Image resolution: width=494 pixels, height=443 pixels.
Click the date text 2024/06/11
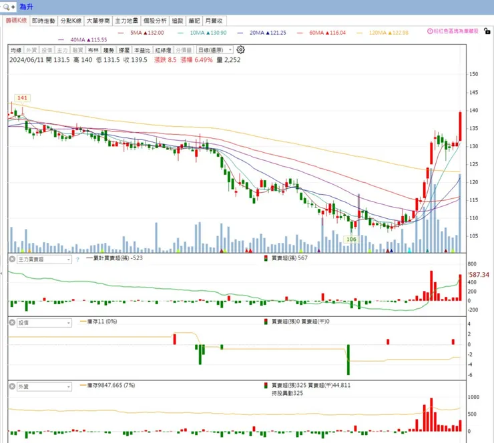point(27,60)
